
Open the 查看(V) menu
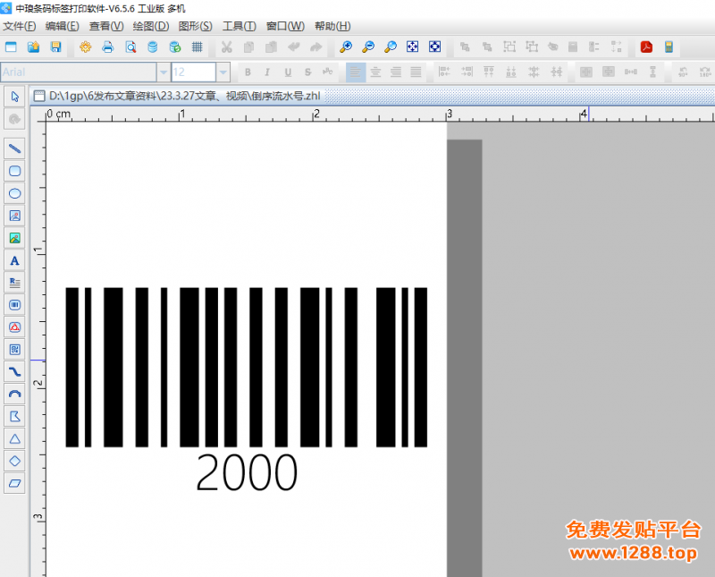pos(106,26)
